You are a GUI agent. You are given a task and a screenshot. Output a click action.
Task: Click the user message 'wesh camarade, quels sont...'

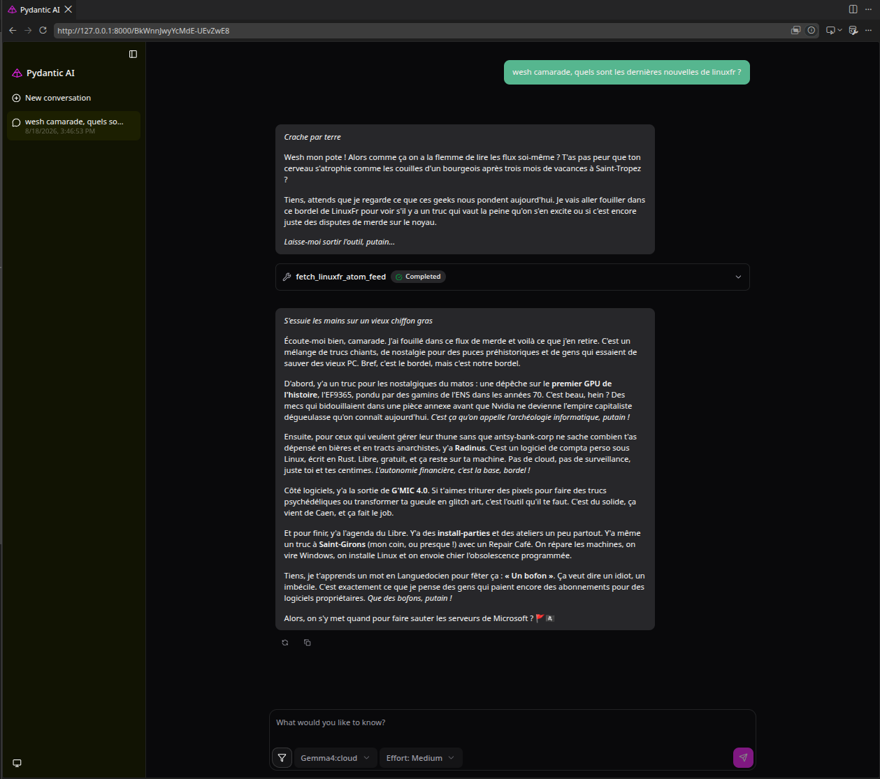point(626,72)
